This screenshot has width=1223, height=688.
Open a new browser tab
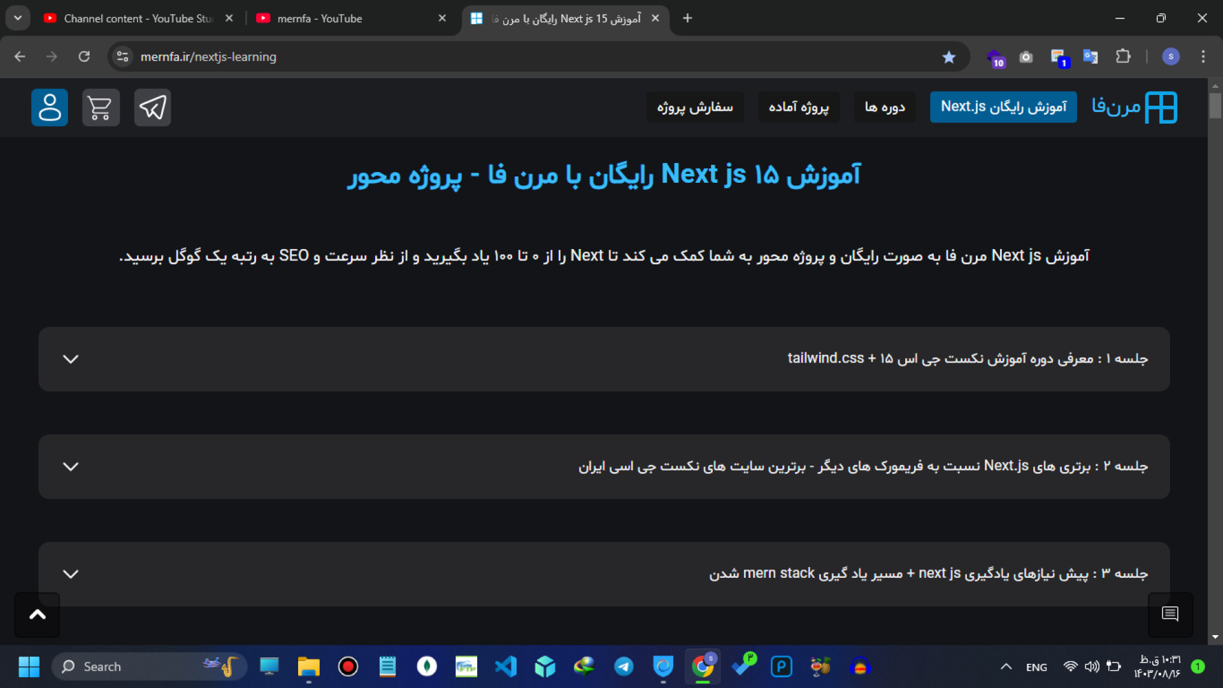click(687, 18)
